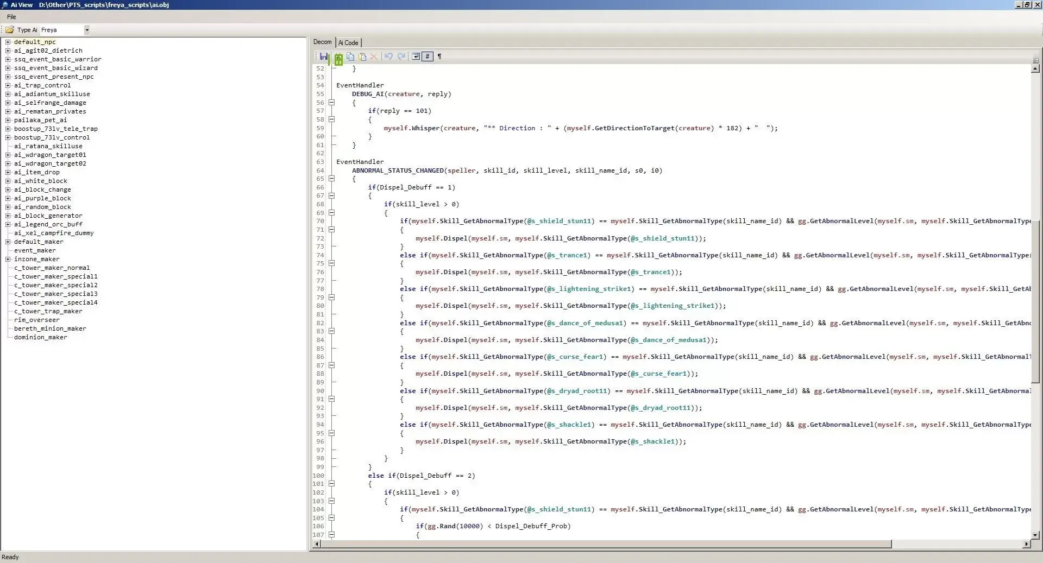Click the vertical scrollbar up arrow
1043x563 pixels.
tap(1035, 68)
